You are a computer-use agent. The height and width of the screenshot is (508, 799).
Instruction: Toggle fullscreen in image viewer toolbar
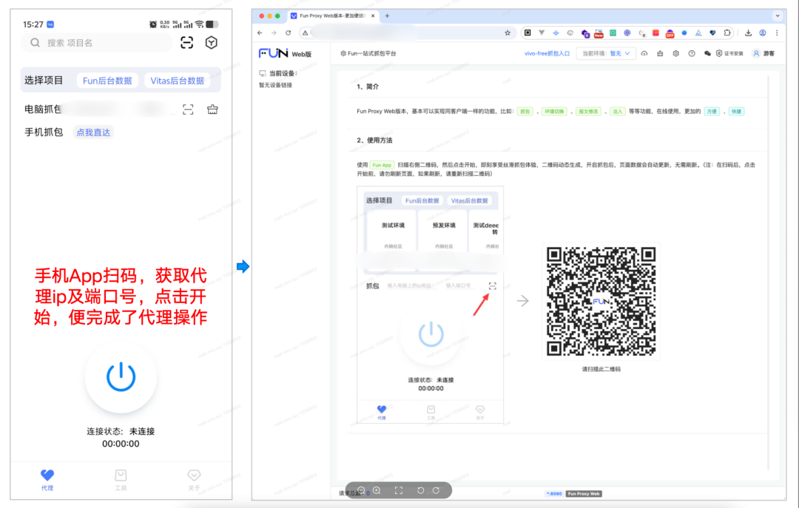[399, 490]
